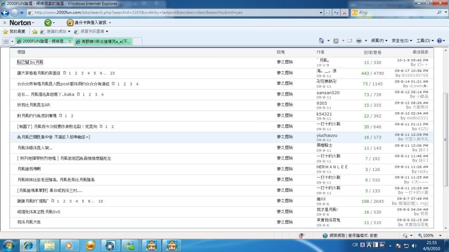Open Quick Tabs grid view button
Screen dimensions: 449x252
6,41
